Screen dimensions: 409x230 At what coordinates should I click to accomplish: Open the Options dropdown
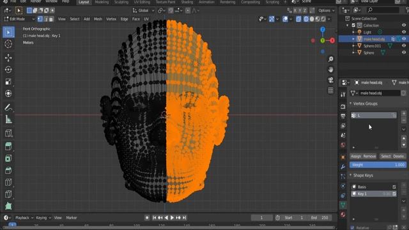click(x=327, y=10)
